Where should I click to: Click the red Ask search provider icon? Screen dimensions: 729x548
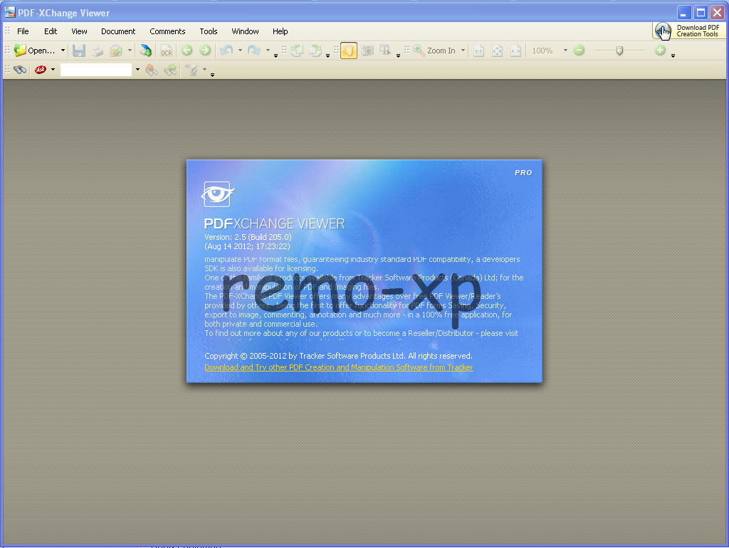click(41, 70)
